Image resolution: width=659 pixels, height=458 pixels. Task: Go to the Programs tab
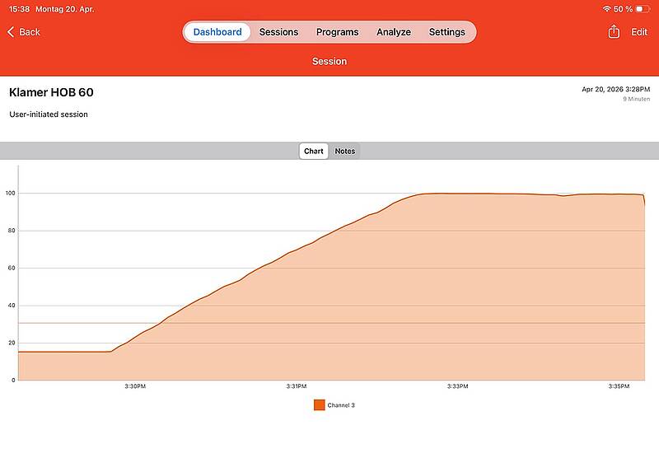(x=337, y=32)
